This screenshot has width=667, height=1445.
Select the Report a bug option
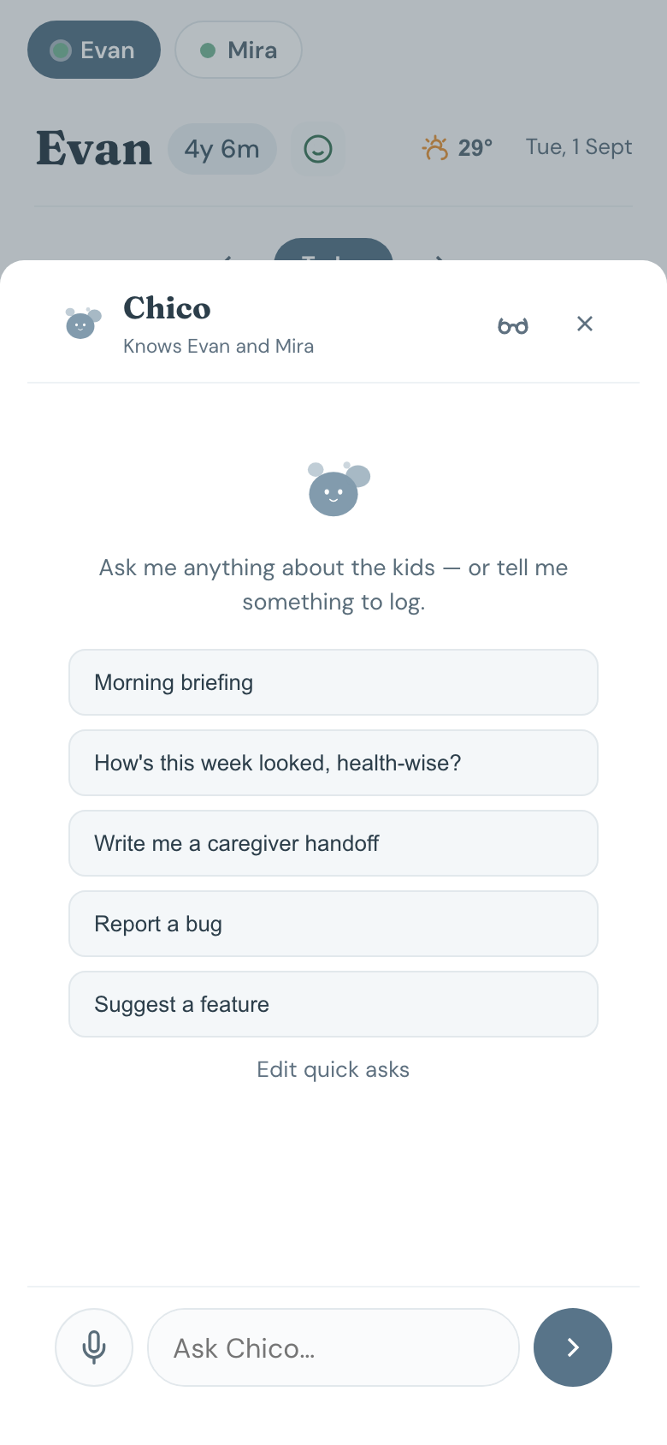tap(333, 924)
